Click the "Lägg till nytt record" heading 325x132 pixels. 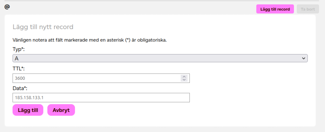(43, 27)
